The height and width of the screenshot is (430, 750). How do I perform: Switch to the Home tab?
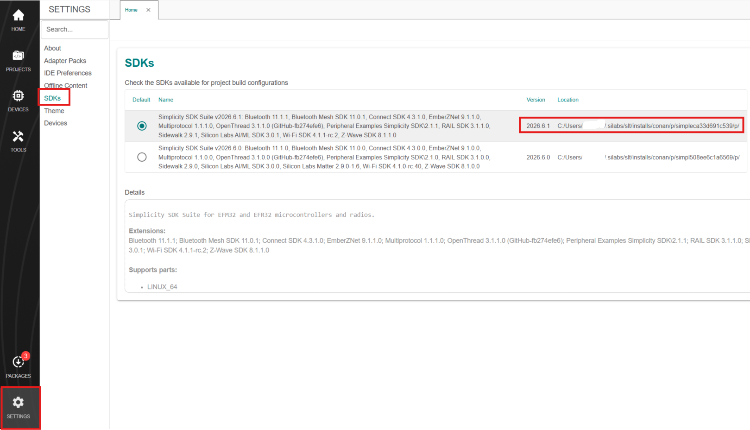coord(131,10)
